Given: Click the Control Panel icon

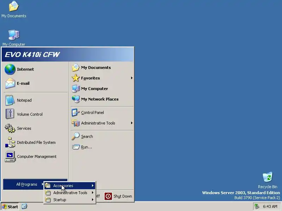Looking at the screenshot, I should 75,113.
